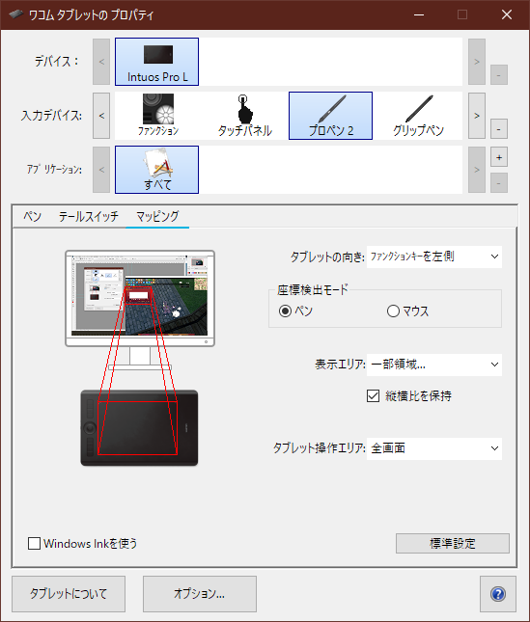This screenshot has height=622, width=530.
Task: Remove device using the minus button
Action: tap(499, 75)
